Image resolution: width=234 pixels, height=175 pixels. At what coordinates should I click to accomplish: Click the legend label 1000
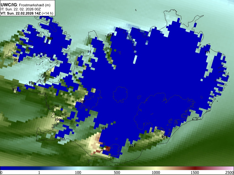(x=156, y=173)
